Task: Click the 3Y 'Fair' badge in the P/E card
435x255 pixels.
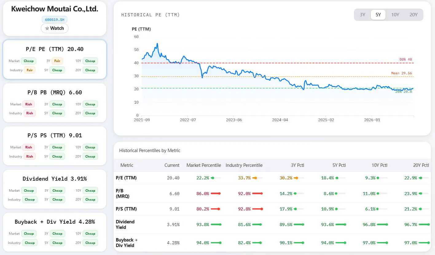Action: [57, 61]
